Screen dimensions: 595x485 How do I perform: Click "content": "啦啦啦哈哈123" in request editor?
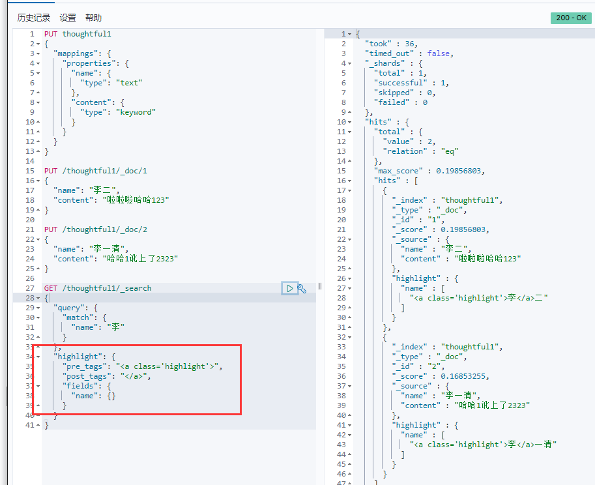click(x=111, y=200)
